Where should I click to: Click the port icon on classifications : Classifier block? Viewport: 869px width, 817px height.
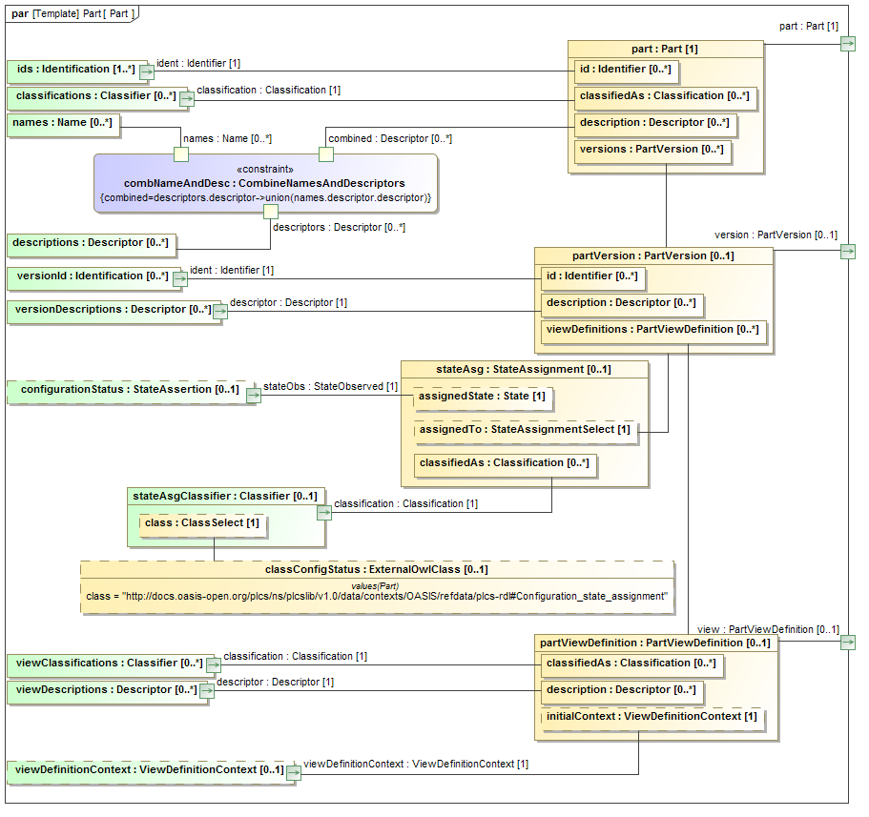coord(187,99)
